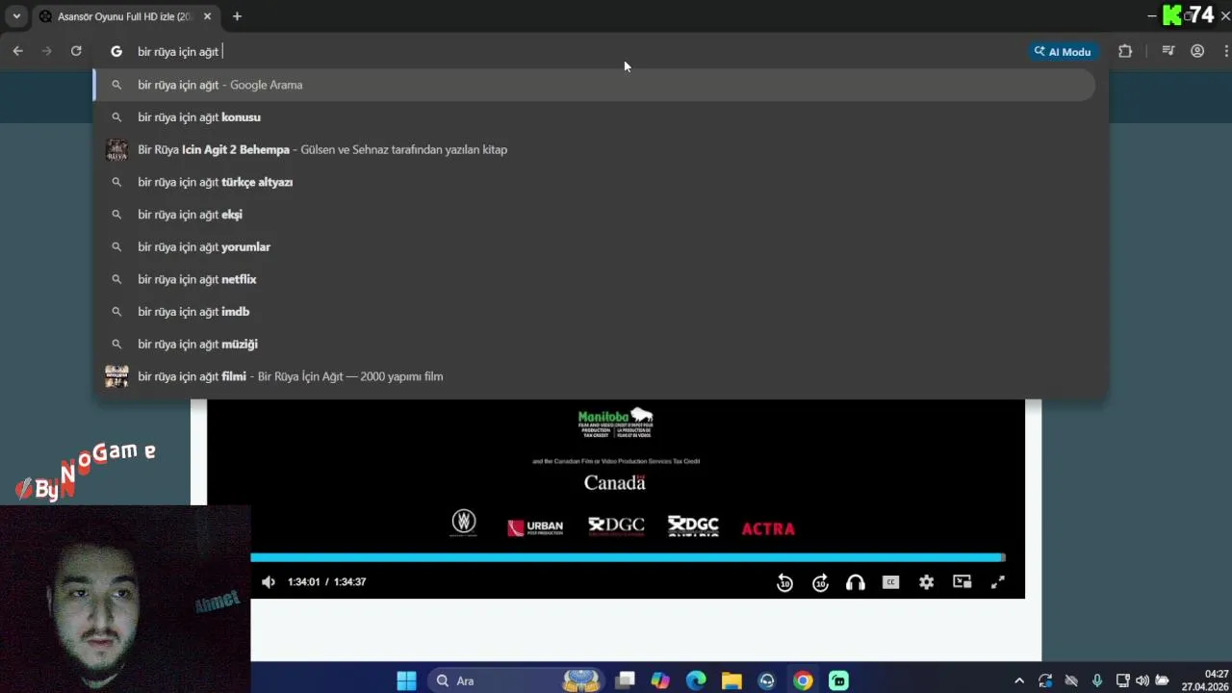Image resolution: width=1232 pixels, height=693 pixels.
Task: Open Windows Start menu
Action: point(406,680)
